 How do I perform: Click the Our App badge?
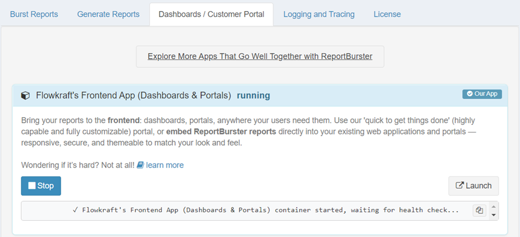point(482,94)
